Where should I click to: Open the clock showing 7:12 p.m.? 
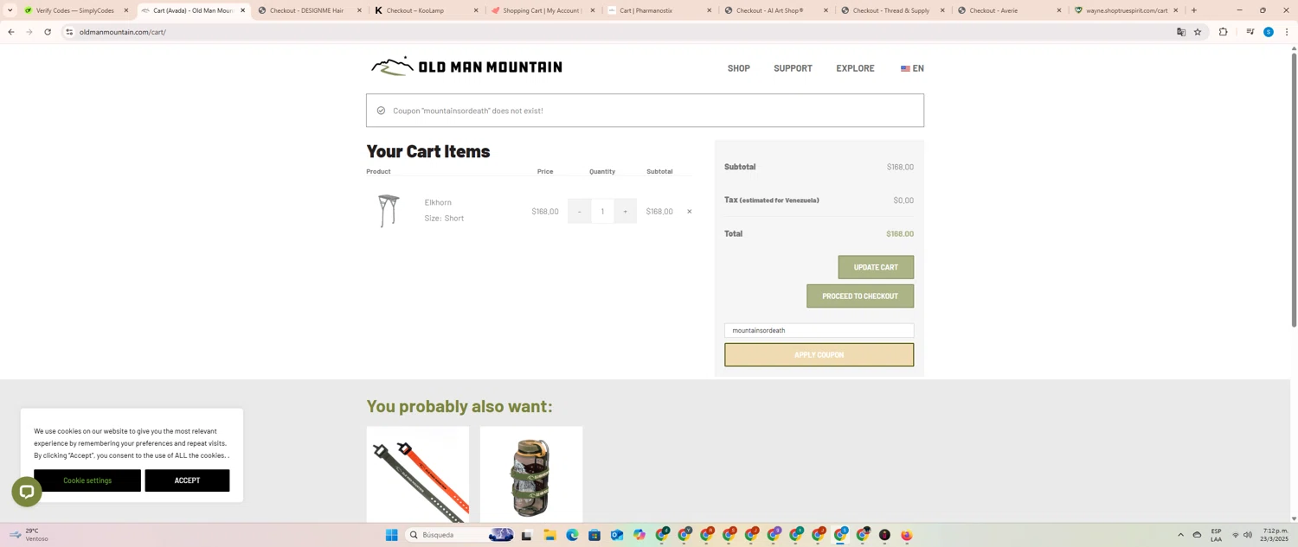[1276, 535]
